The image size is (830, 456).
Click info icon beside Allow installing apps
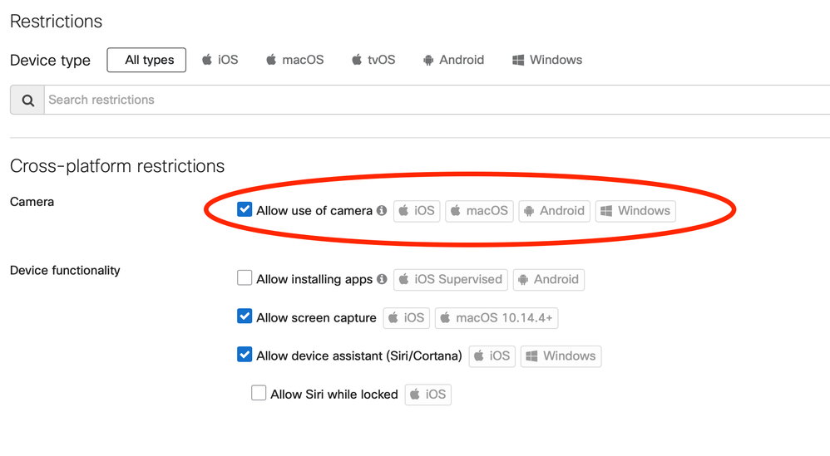382,279
